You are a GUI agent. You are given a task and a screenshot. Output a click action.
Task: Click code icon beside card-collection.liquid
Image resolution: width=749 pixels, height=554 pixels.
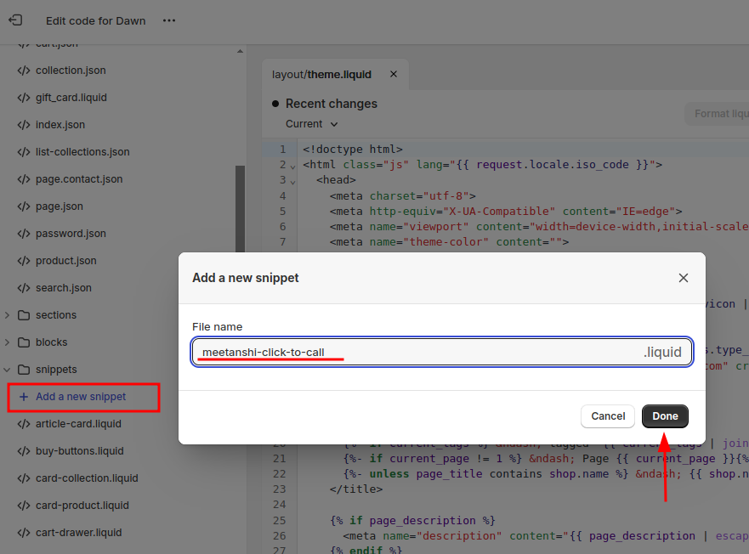click(x=24, y=478)
